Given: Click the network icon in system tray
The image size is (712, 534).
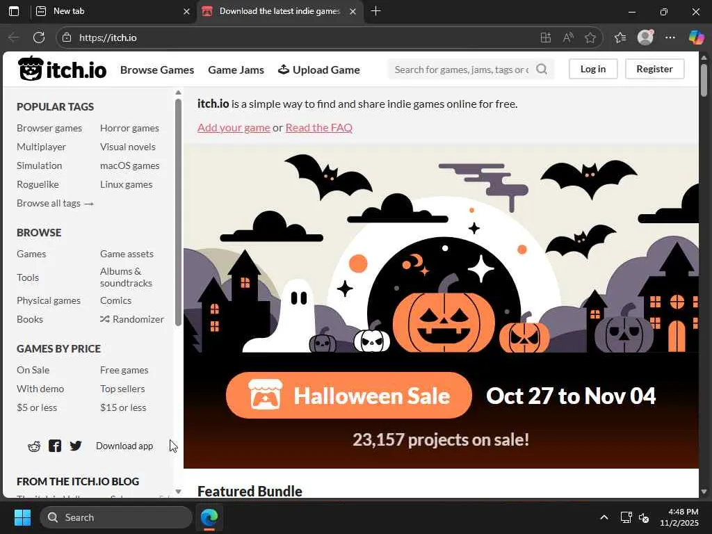Looking at the screenshot, I should click(626, 517).
